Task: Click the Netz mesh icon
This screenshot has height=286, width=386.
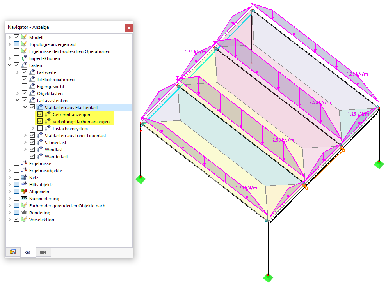Action: tap(24, 177)
